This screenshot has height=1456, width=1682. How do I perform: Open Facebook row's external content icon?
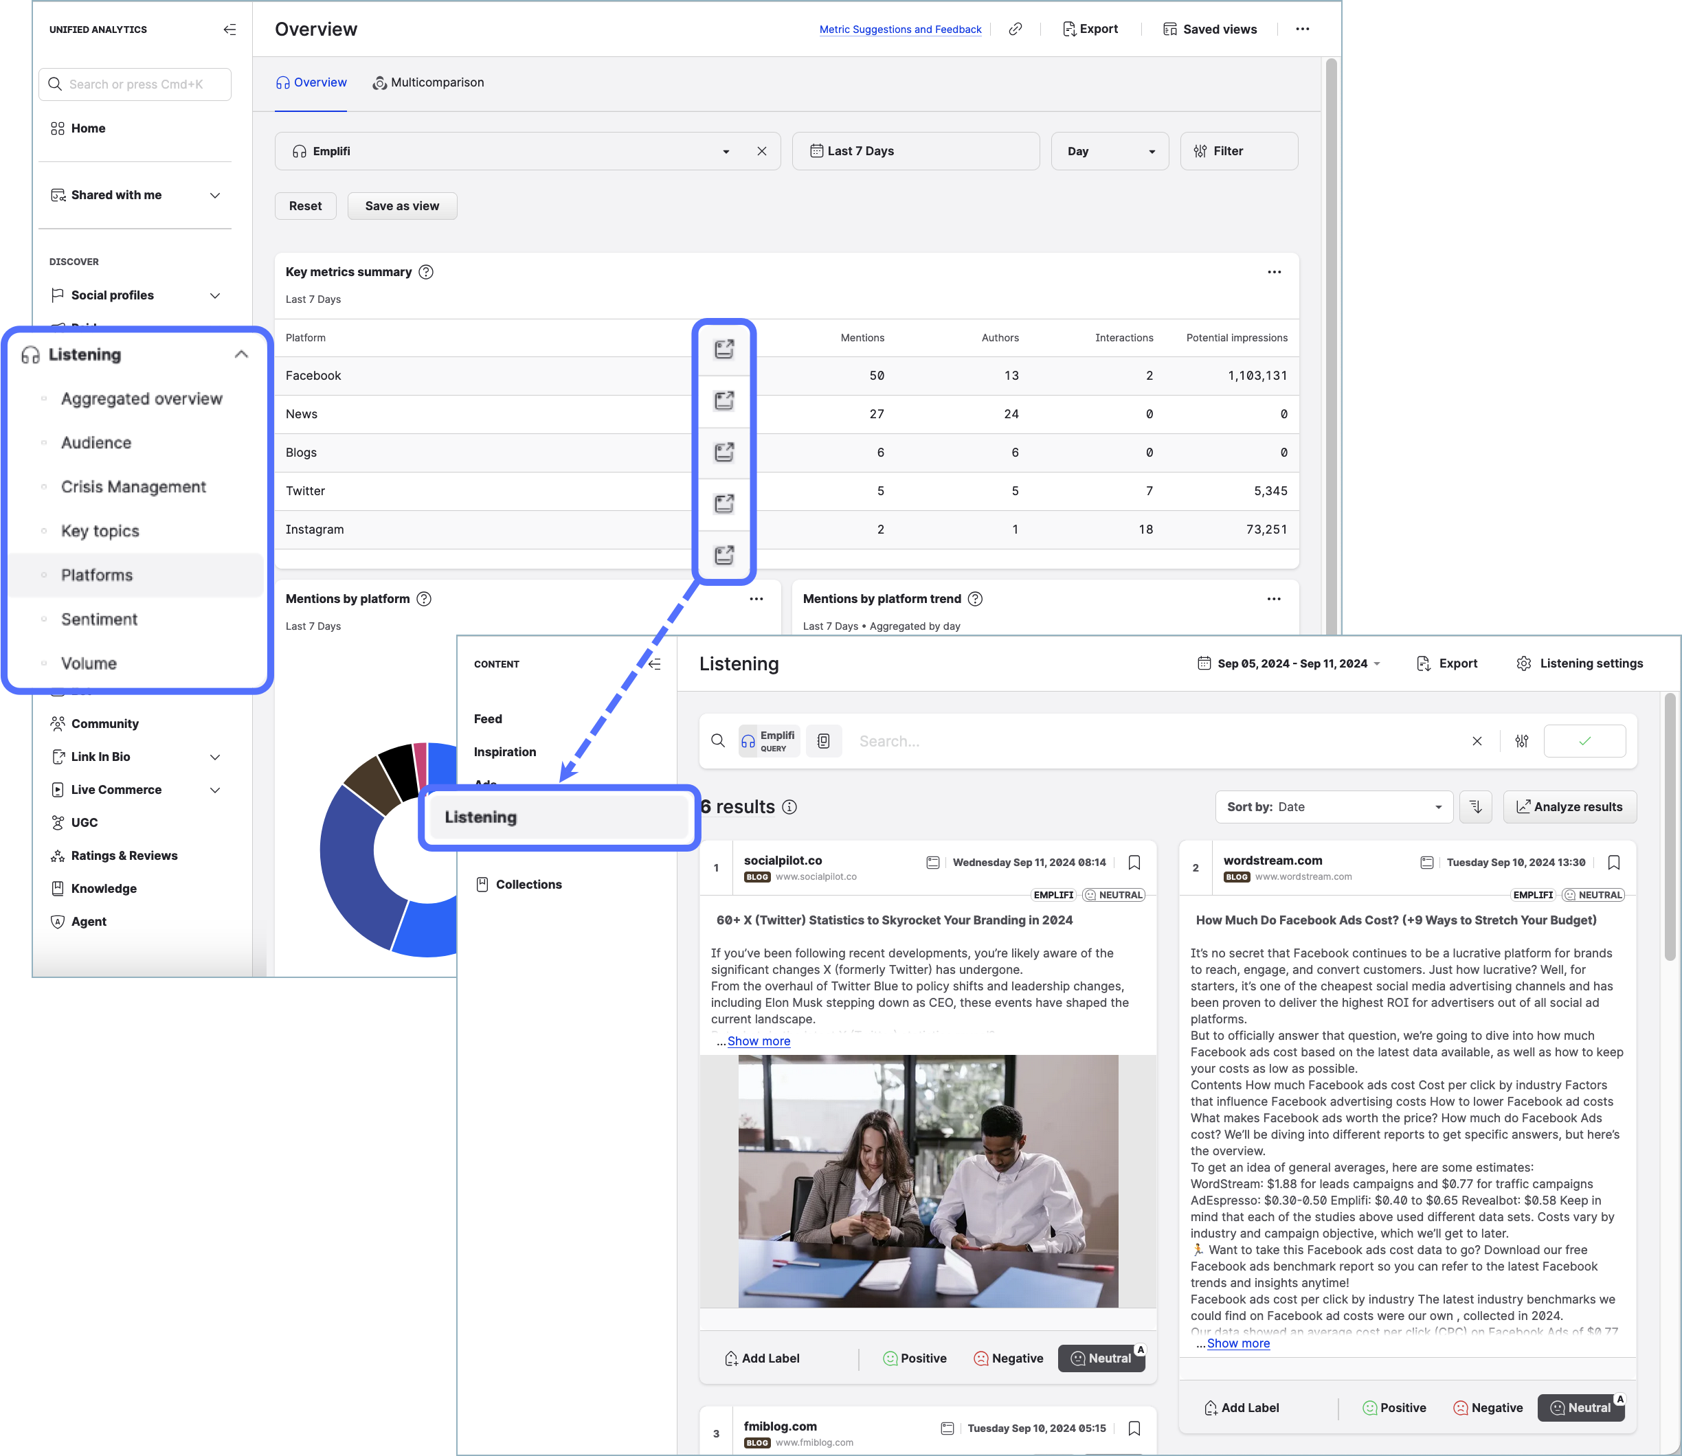pyautogui.click(x=724, y=350)
